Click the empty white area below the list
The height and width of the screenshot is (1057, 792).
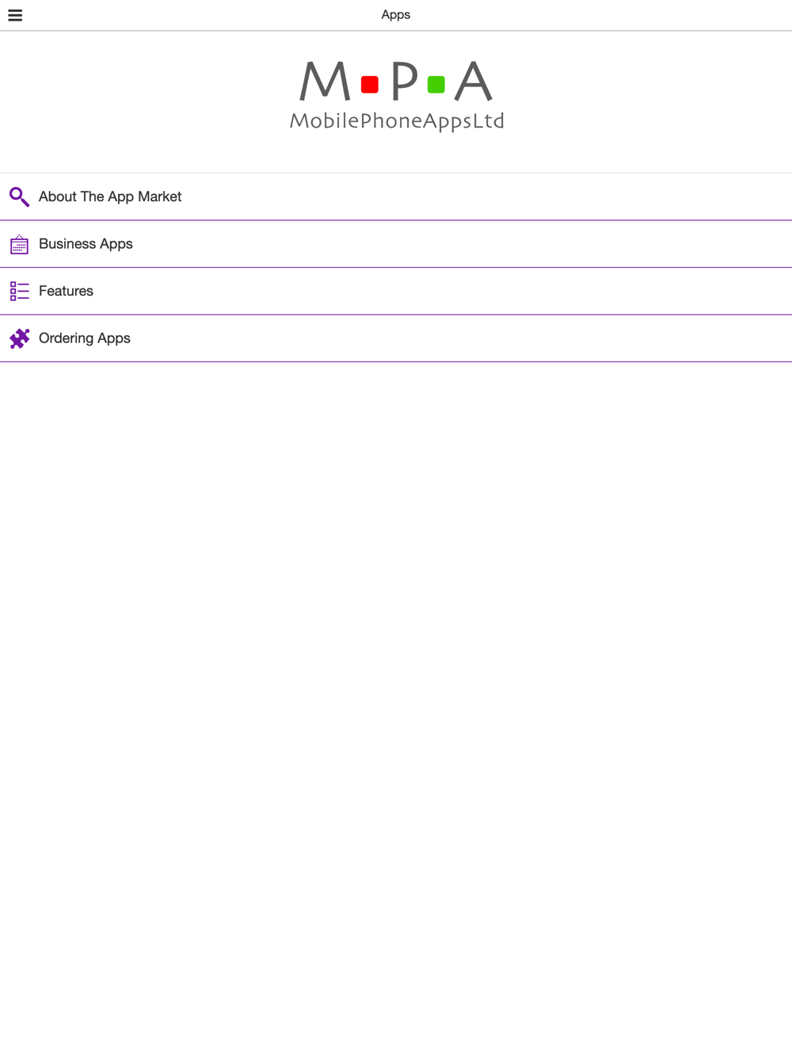(x=396, y=674)
